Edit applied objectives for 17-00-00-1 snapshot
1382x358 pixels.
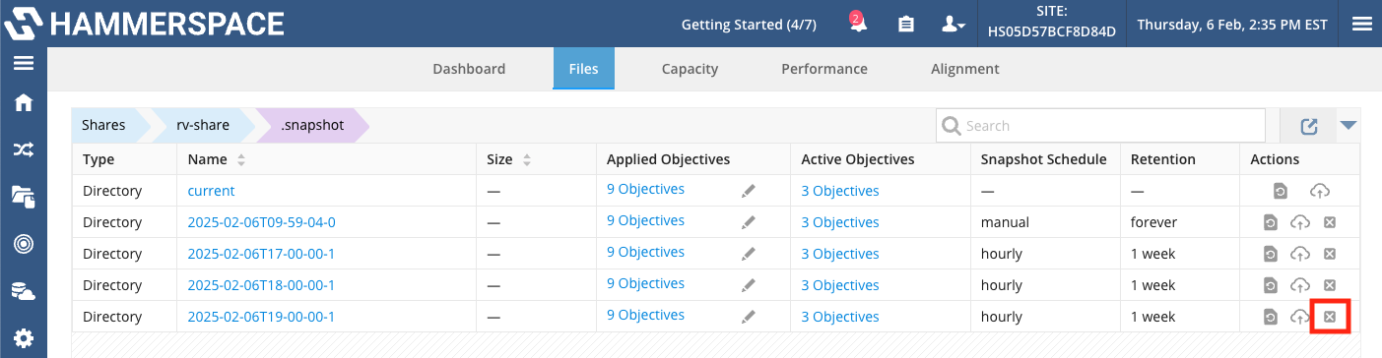(749, 254)
